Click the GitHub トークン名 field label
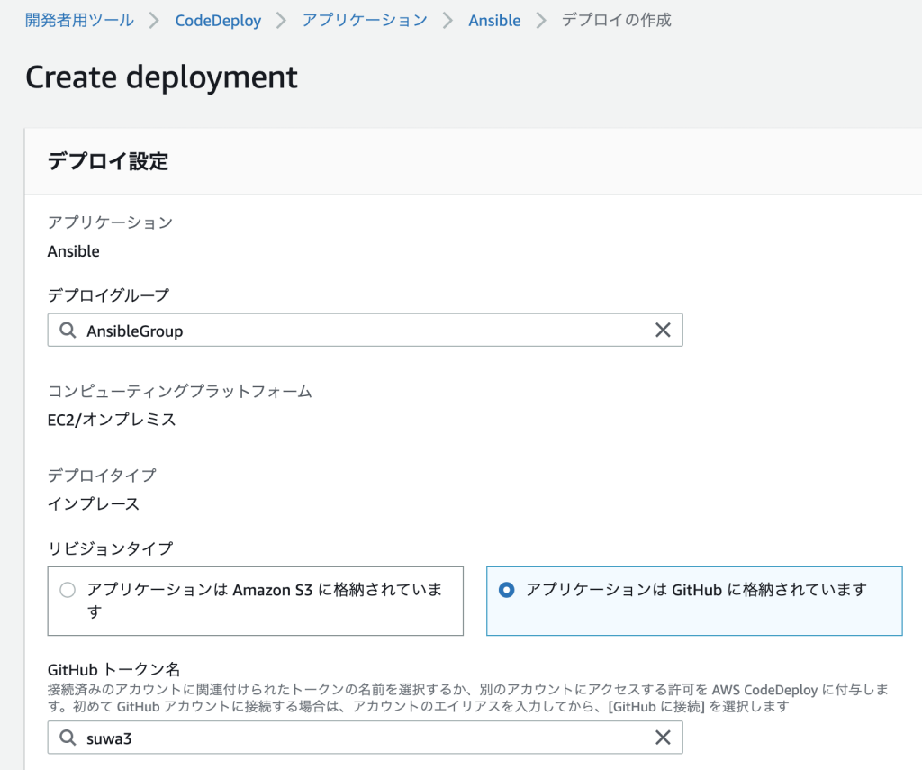922x770 pixels. click(114, 669)
